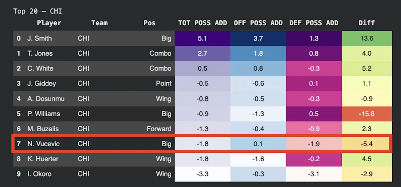This screenshot has width=401, height=187.
Task: Click the "Pos" column header
Action: [149, 23]
